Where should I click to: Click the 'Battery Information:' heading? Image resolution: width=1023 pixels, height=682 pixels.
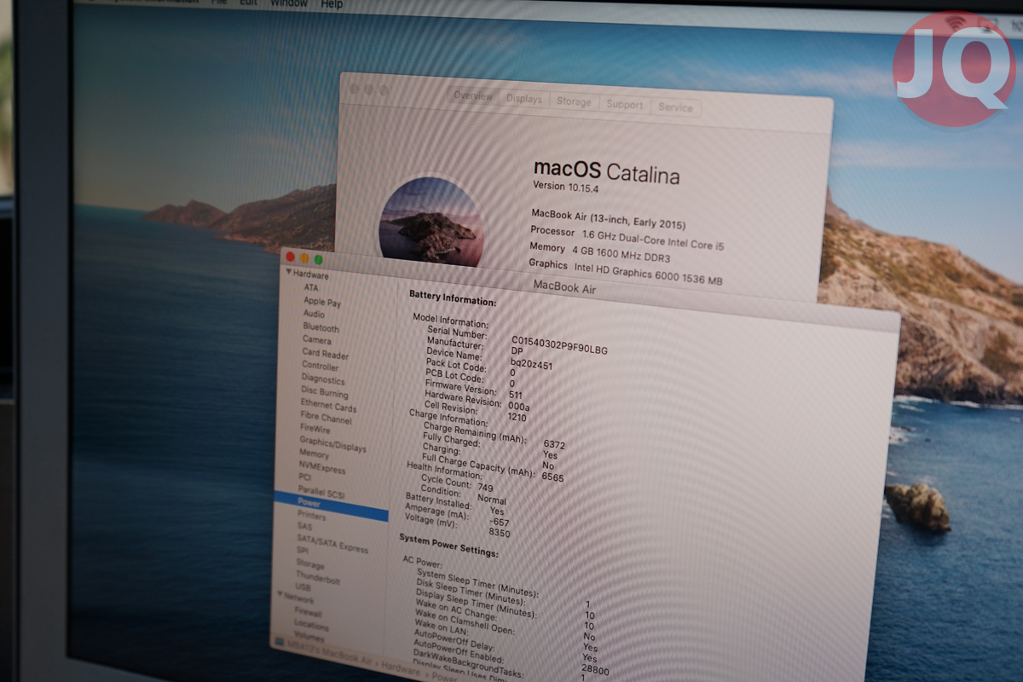tap(452, 298)
